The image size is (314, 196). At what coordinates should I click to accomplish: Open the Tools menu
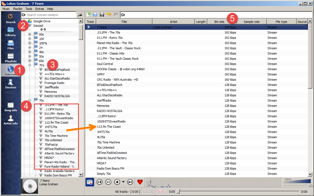coord(29,9)
